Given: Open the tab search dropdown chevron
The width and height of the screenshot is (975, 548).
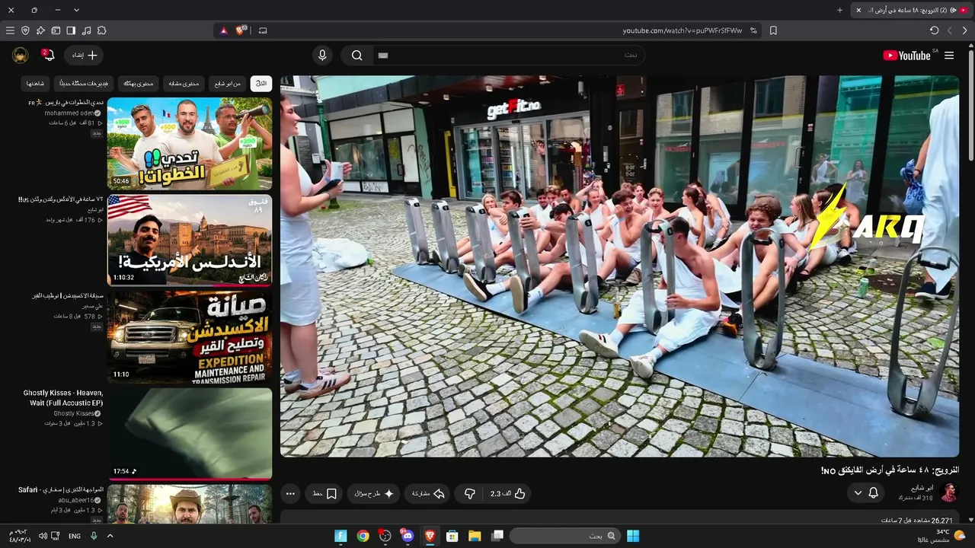Looking at the screenshot, I should (76, 10).
